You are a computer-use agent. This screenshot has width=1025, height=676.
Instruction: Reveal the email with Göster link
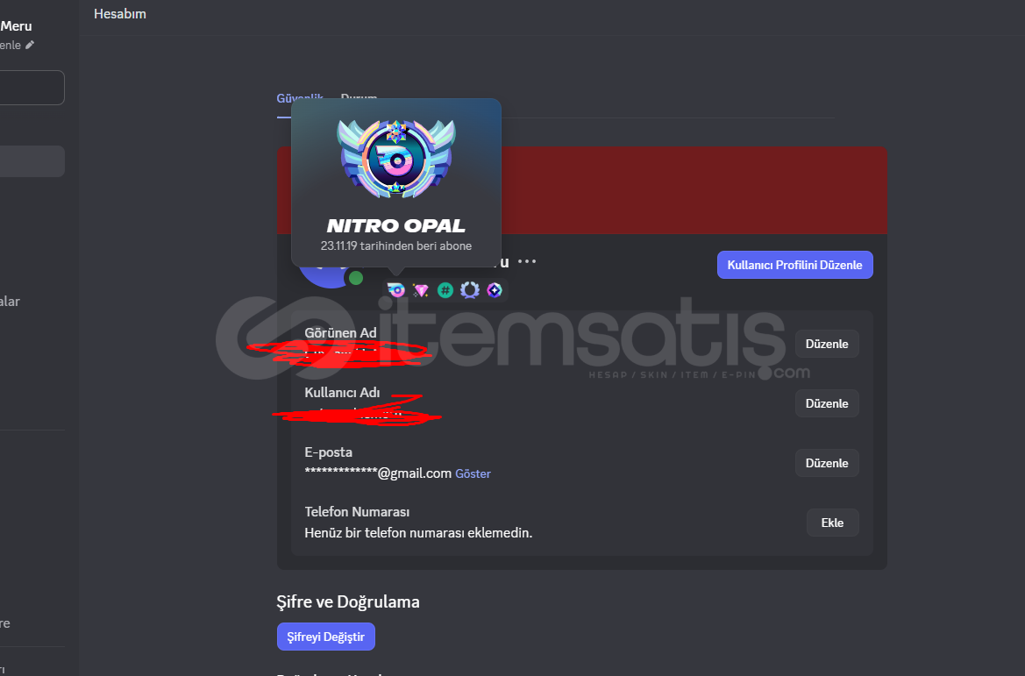(473, 474)
